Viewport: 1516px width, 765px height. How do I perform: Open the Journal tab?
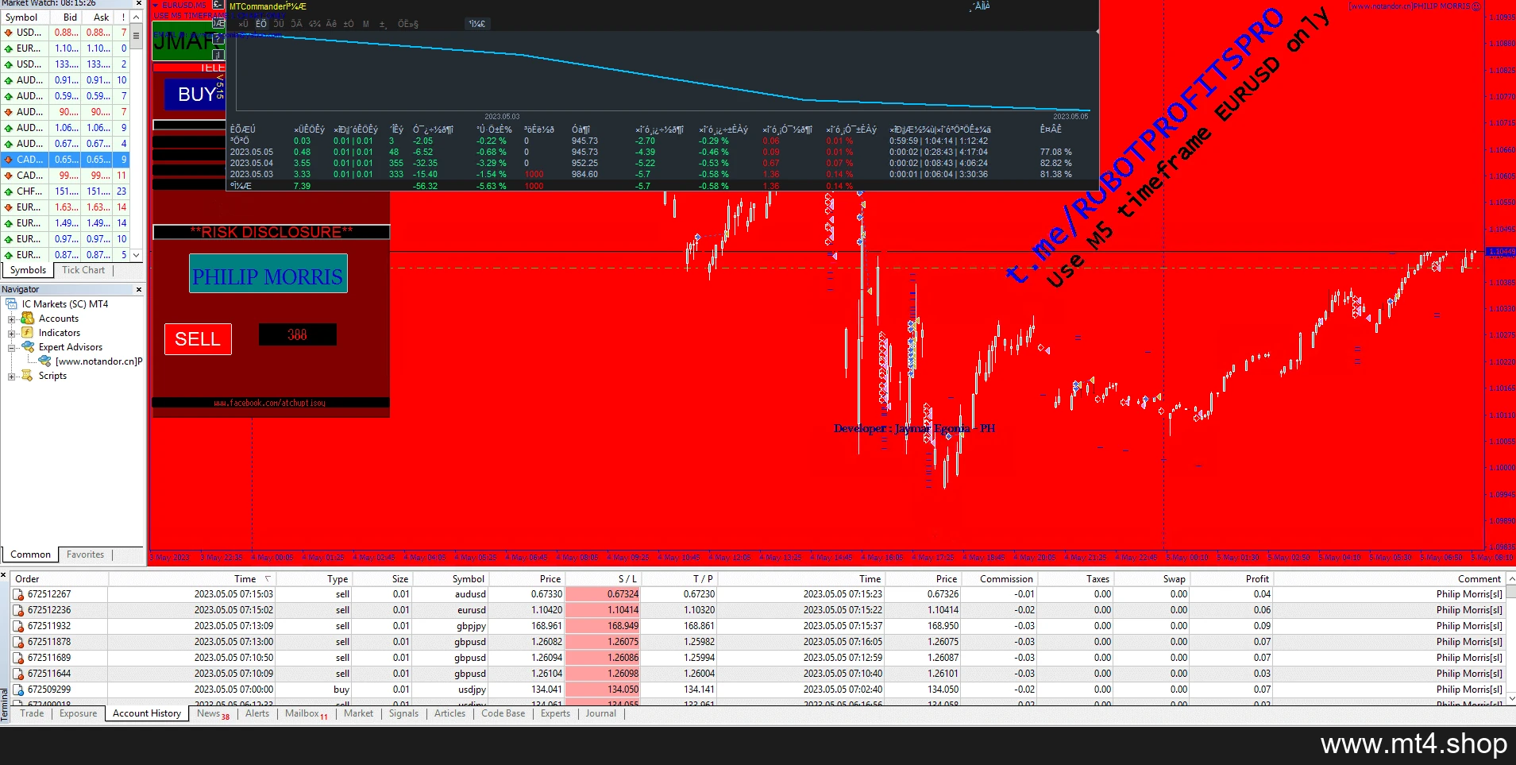(600, 713)
